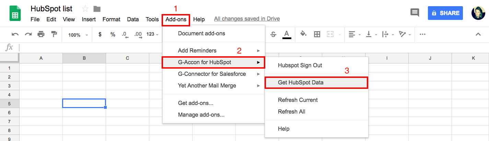Select row 5 header
The height and width of the screenshot is (141, 489).
point(10,103)
